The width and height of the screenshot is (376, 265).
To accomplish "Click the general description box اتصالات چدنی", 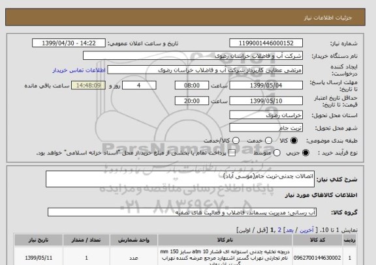I will point(180,179).
